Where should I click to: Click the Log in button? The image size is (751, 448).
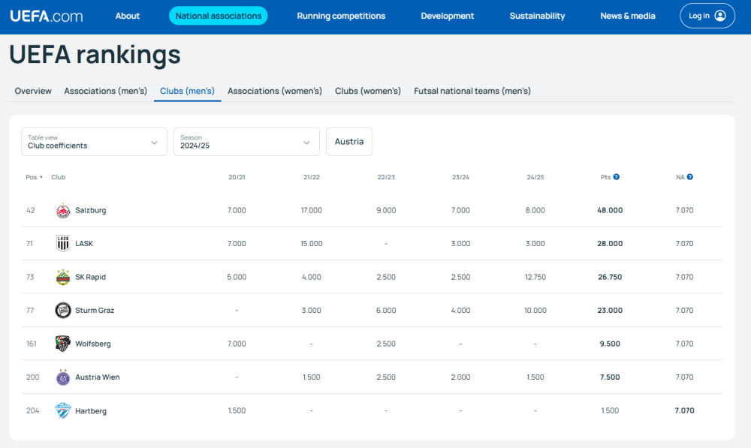tap(707, 16)
